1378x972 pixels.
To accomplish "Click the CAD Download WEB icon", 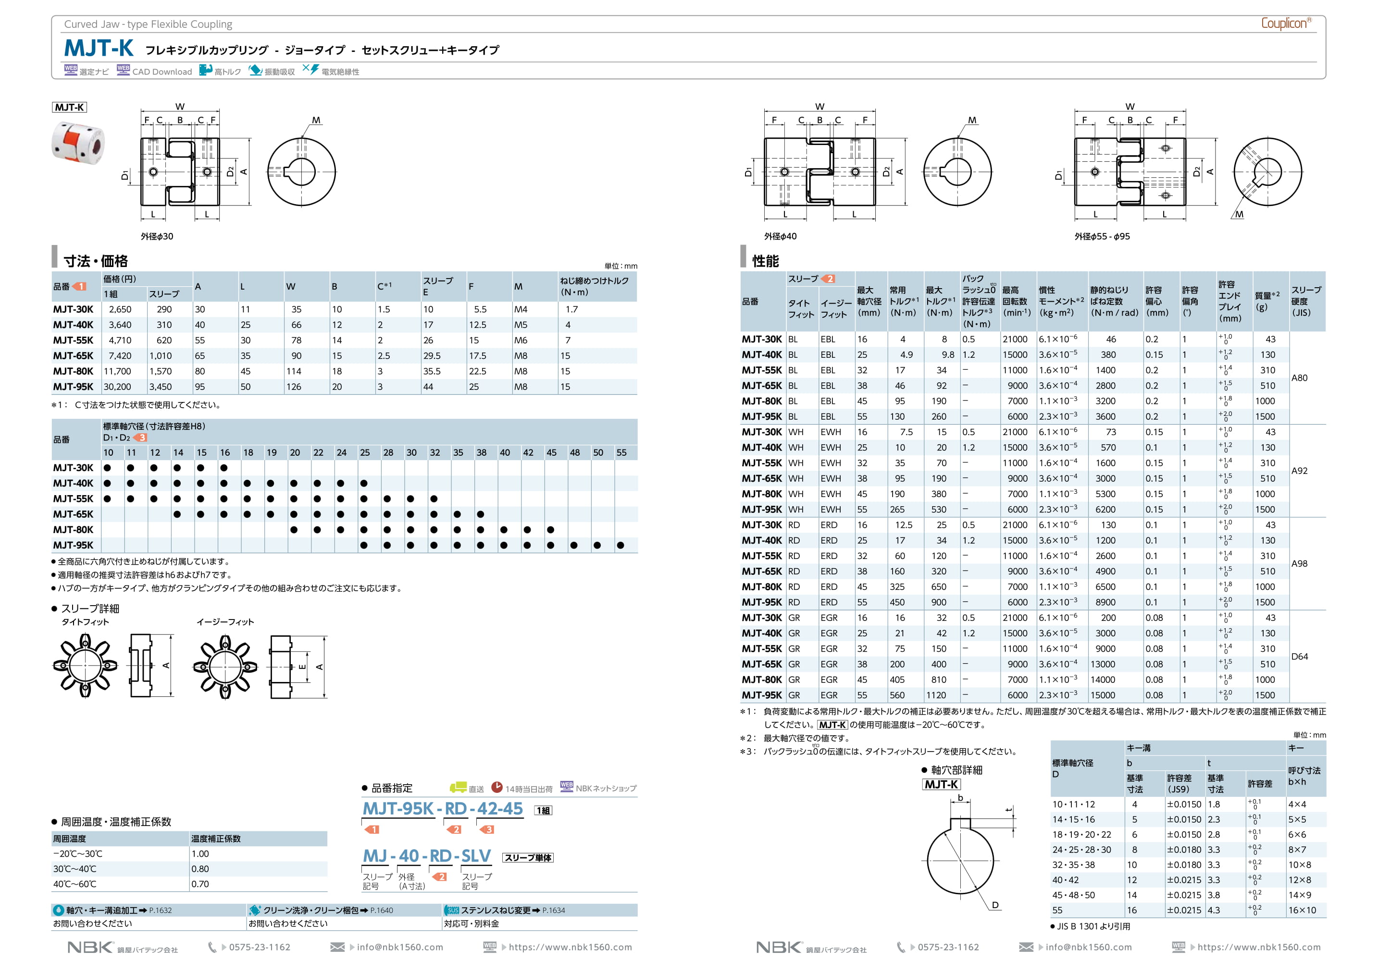I will pyautogui.click(x=123, y=70).
